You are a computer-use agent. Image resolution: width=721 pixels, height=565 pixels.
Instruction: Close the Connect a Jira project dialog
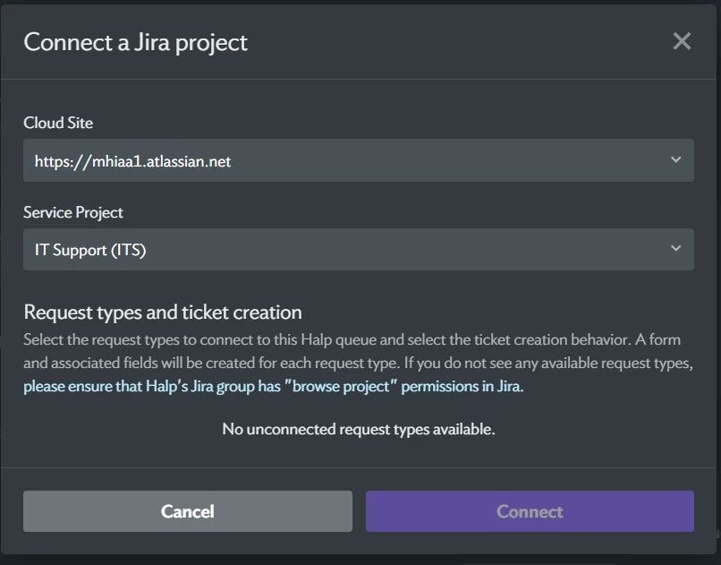pyautogui.click(x=682, y=41)
